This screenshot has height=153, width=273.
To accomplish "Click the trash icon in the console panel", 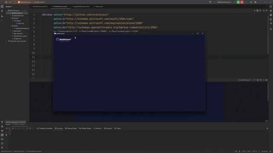I will (6, 135).
